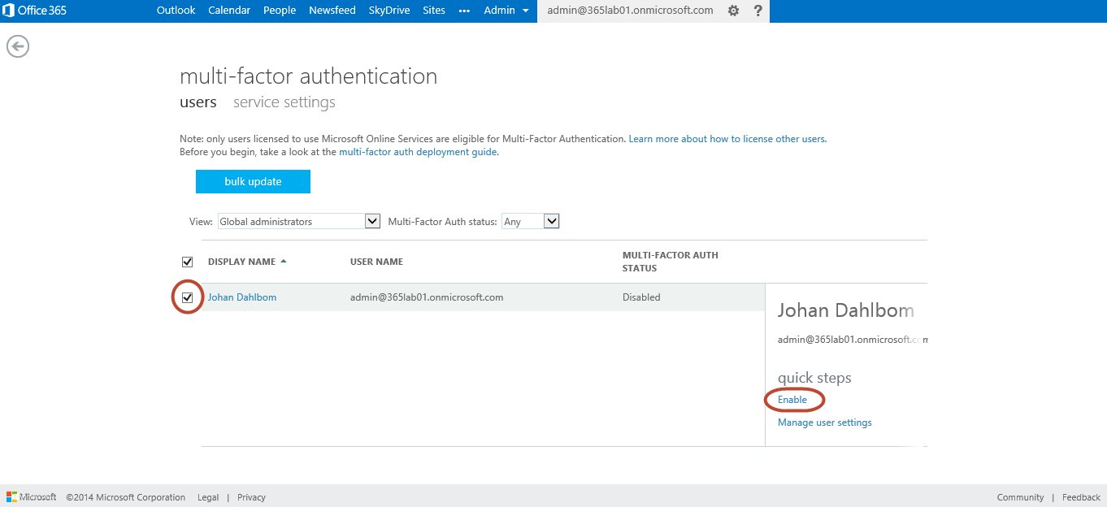Uncheck the Johan Dahlbom row checkbox

[188, 297]
